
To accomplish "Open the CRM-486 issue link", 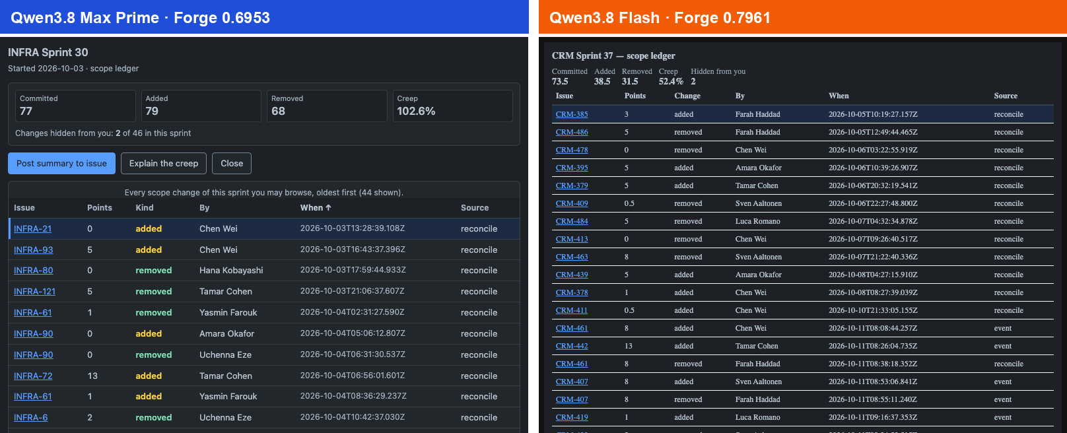I will 572,132.
